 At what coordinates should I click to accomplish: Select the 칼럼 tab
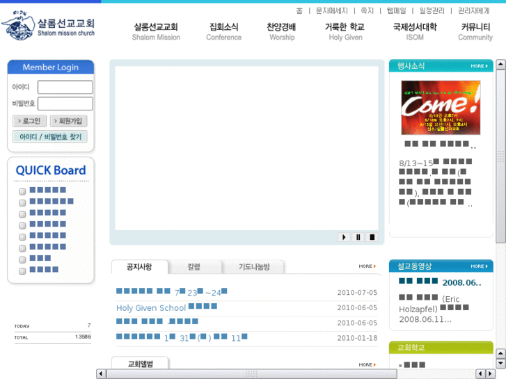[194, 267]
